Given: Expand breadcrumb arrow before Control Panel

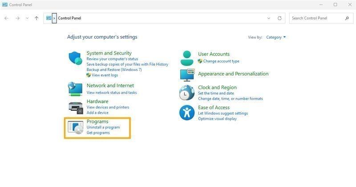Looking at the screenshot, I should [54, 18].
